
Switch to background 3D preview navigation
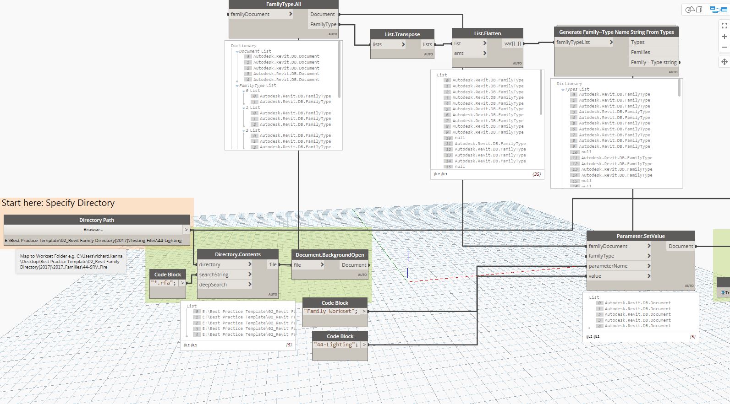pyautogui.click(x=693, y=9)
